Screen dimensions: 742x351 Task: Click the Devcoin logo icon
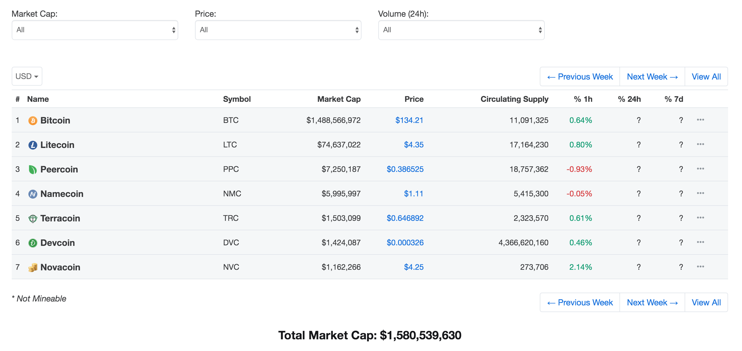coord(33,243)
